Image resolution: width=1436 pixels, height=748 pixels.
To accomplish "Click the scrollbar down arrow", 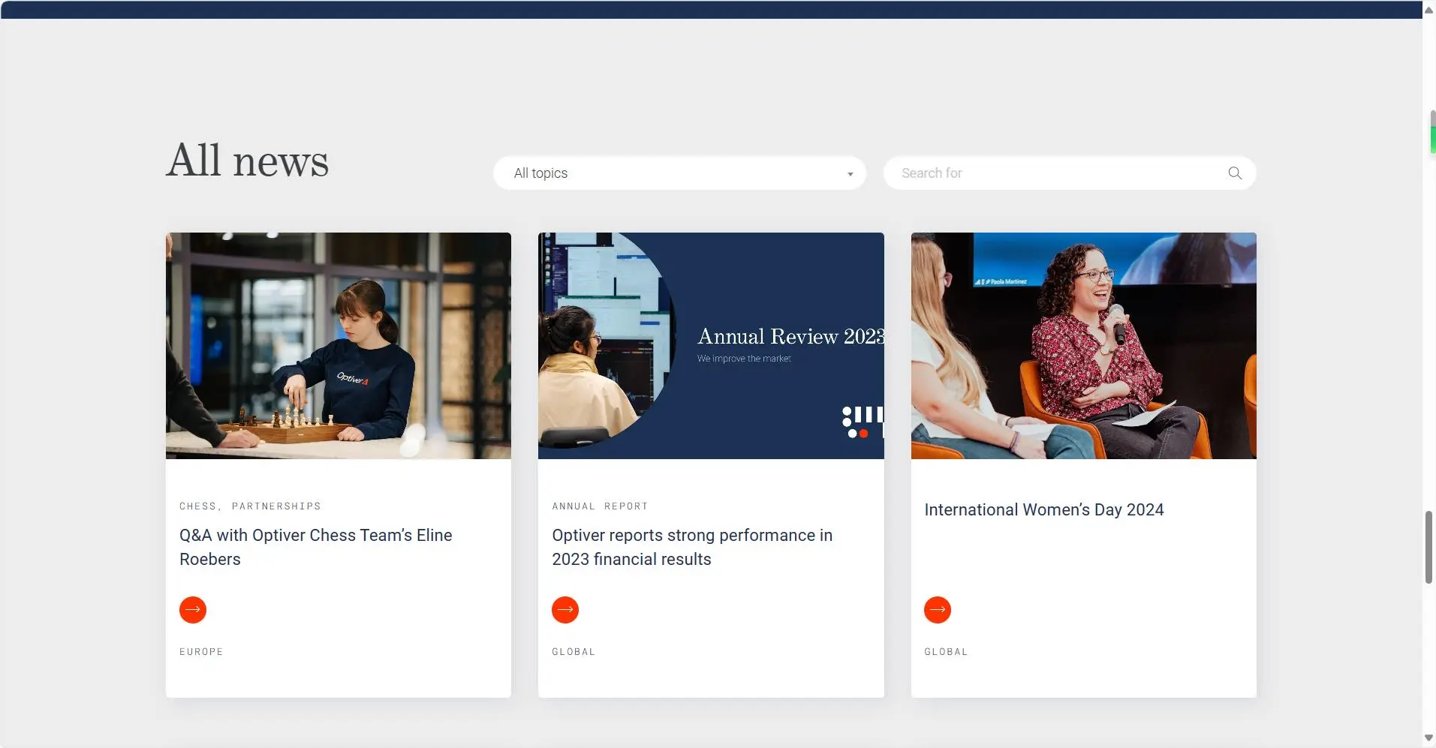I will pos(1428,738).
